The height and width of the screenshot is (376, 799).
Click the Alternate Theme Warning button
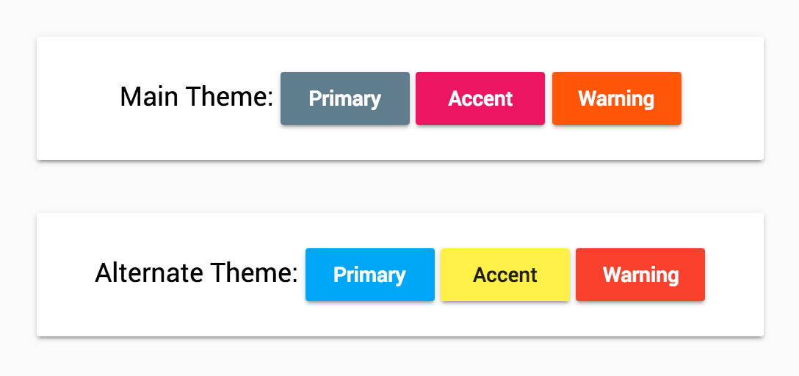640,275
